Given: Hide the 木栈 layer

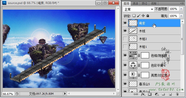Looking at the screenshot, I should (x=125, y=31).
